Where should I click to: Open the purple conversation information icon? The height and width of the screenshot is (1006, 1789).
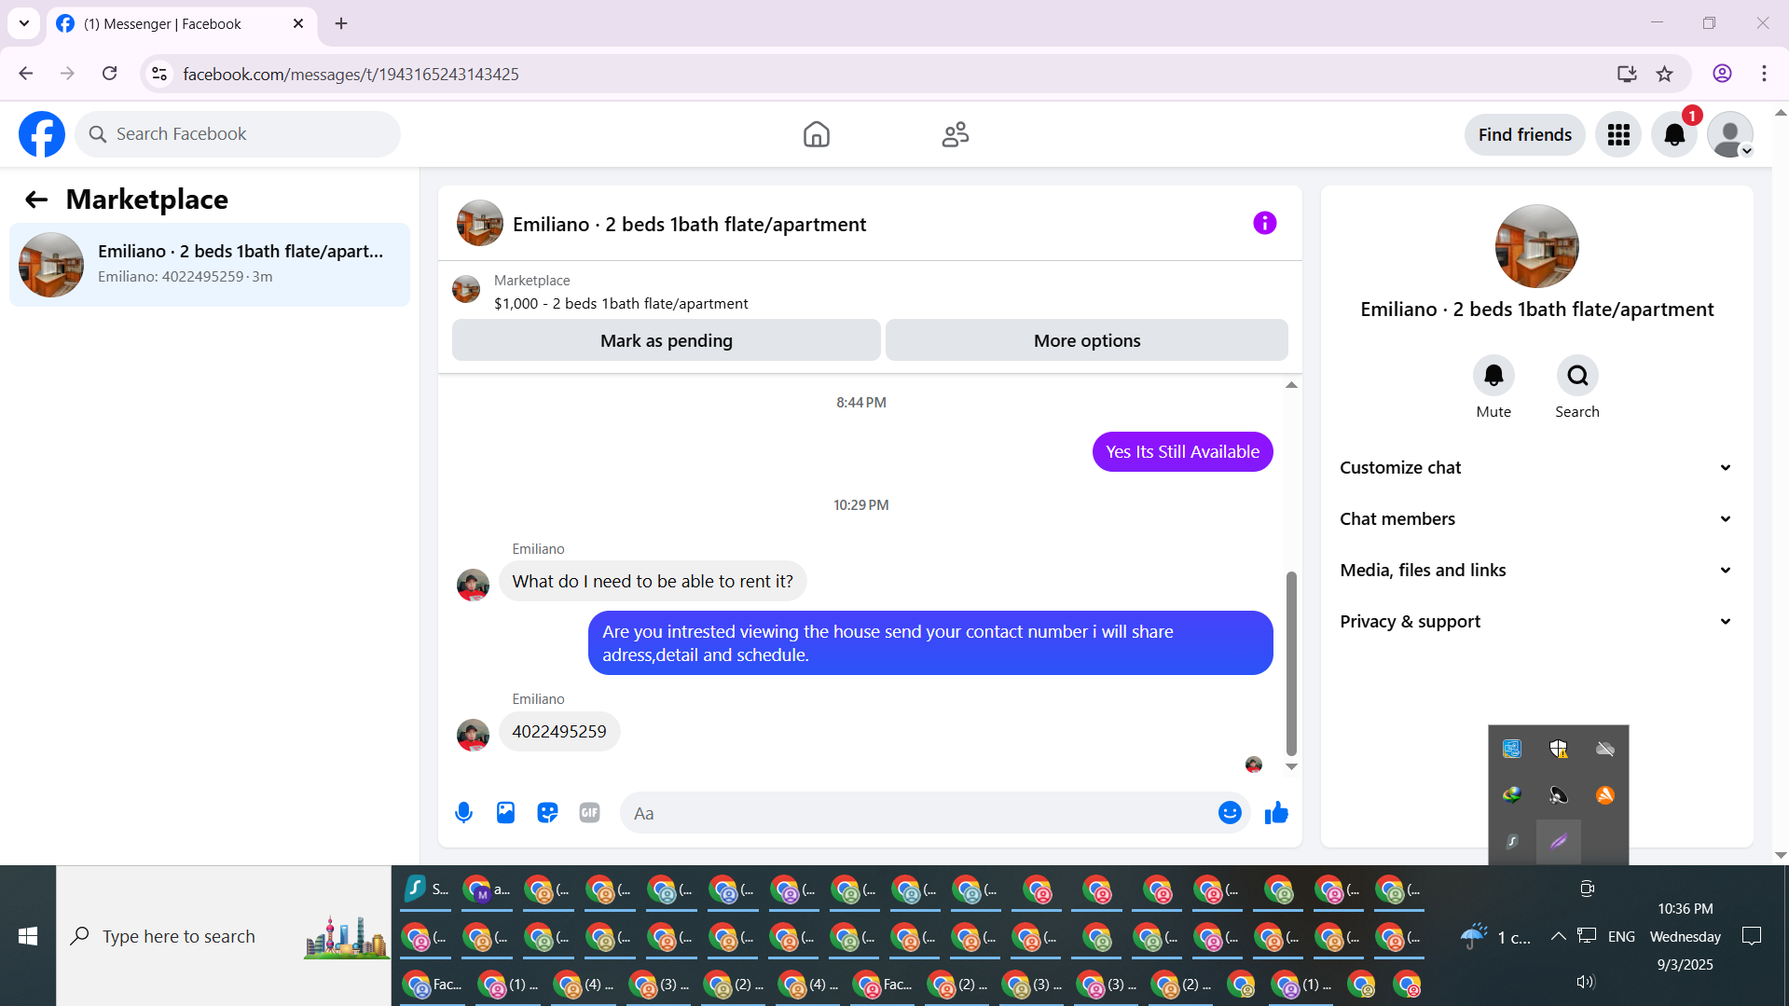(1264, 224)
